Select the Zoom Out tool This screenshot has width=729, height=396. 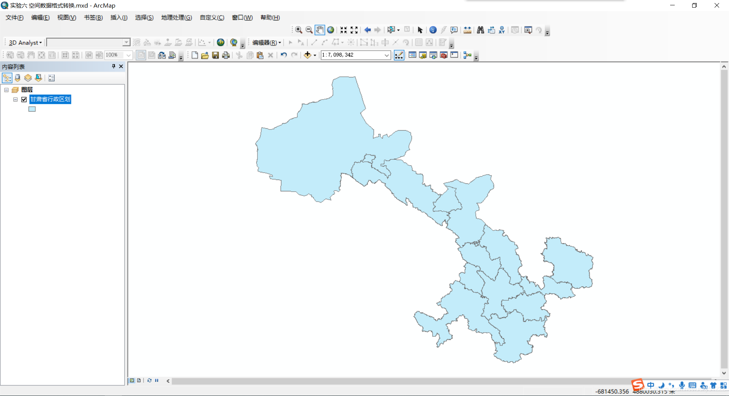point(309,30)
